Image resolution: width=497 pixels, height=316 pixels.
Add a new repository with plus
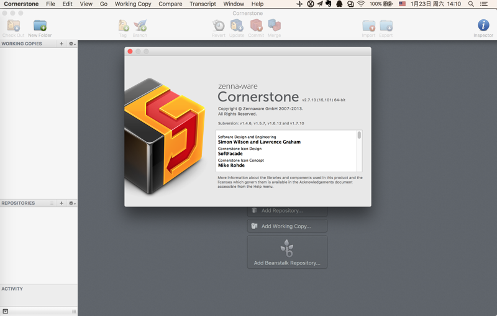[62, 203]
